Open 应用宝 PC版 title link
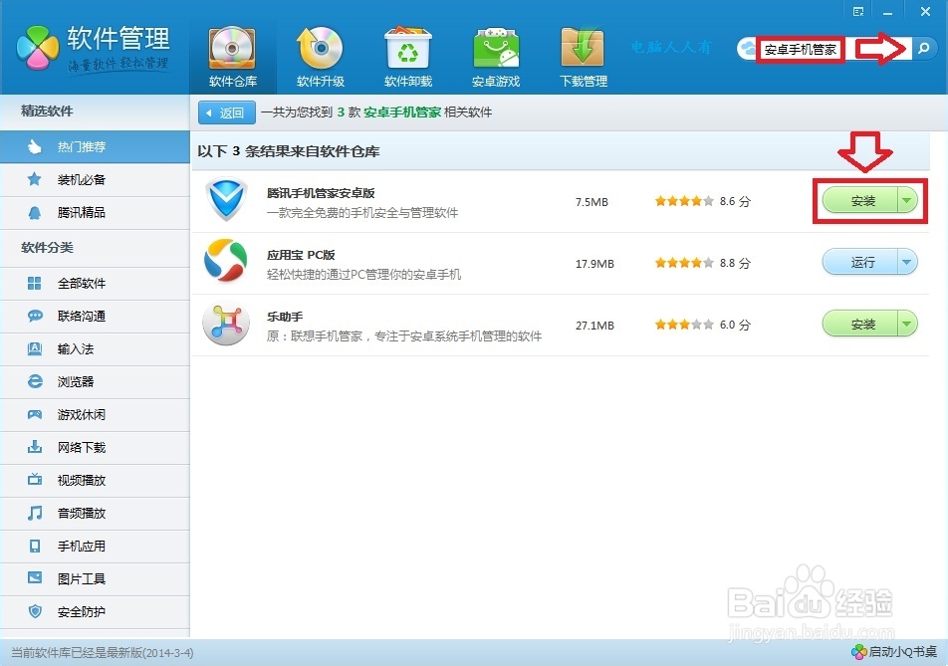The height and width of the screenshot is (666, 948). (301, 255)
